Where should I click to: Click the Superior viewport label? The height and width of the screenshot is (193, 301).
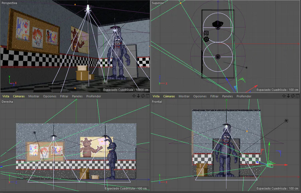tap(158, 3)
